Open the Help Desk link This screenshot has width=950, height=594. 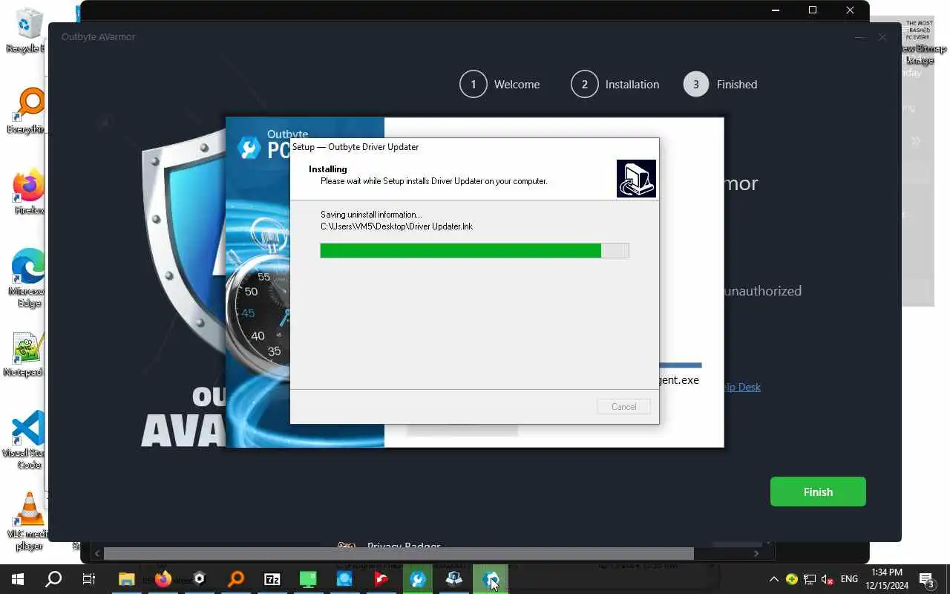741,387
